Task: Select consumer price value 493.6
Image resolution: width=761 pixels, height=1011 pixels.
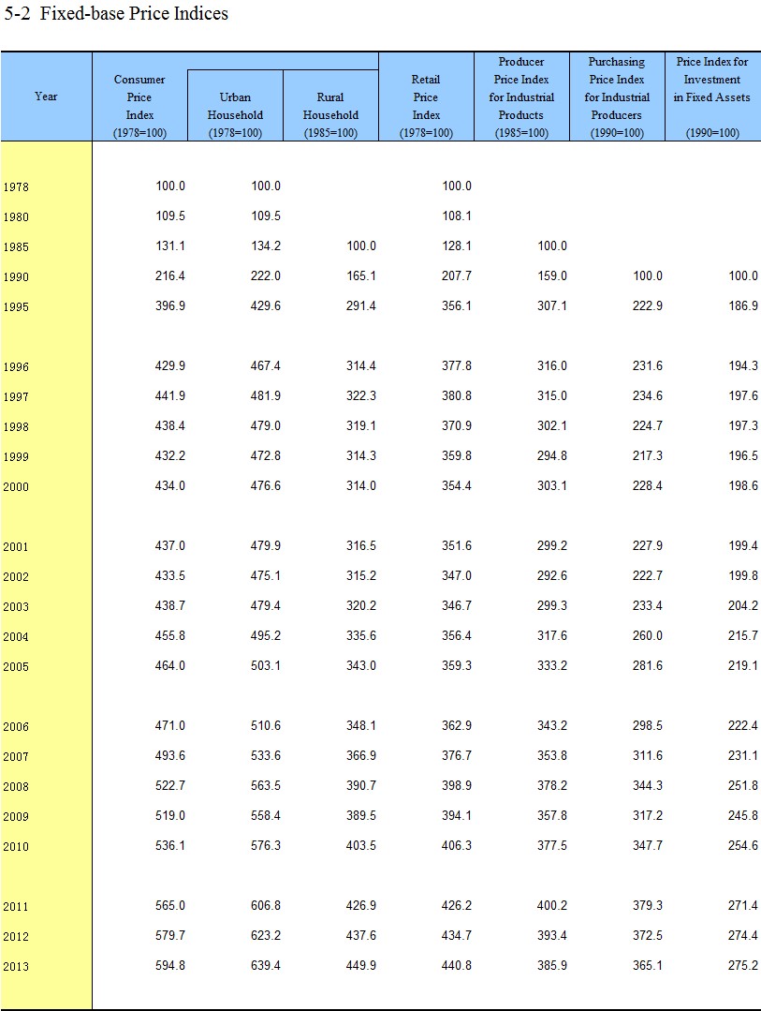Action: pos(170,755)
